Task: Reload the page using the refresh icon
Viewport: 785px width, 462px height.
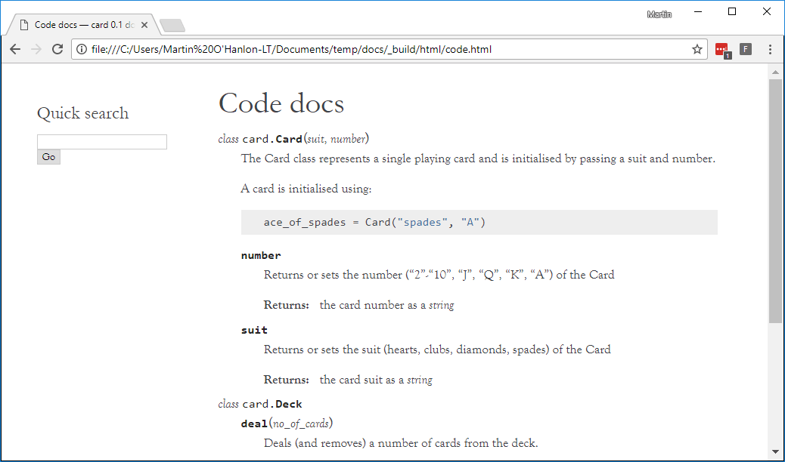Action: 57,48
